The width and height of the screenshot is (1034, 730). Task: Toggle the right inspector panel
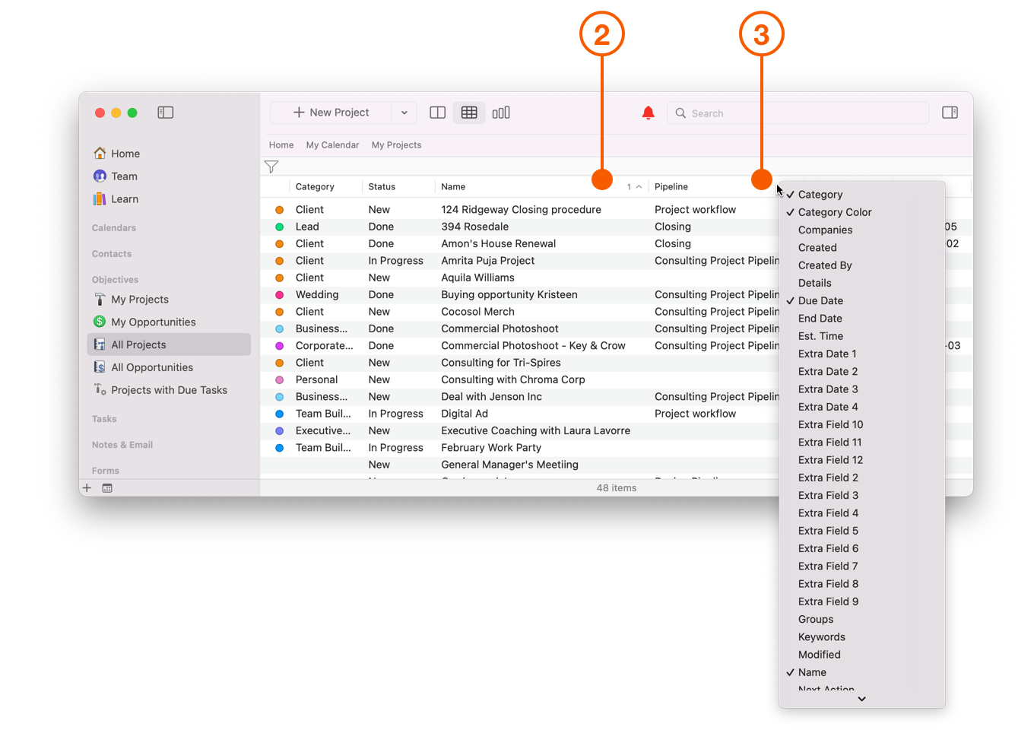[950, 112]
